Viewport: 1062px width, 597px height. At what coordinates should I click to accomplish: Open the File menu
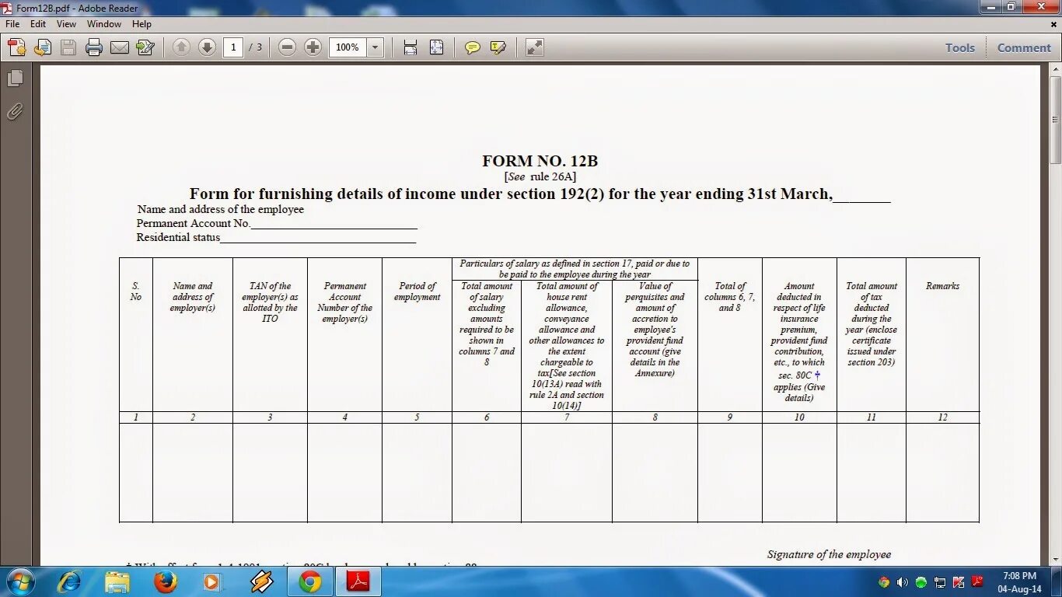pos(12,24)
